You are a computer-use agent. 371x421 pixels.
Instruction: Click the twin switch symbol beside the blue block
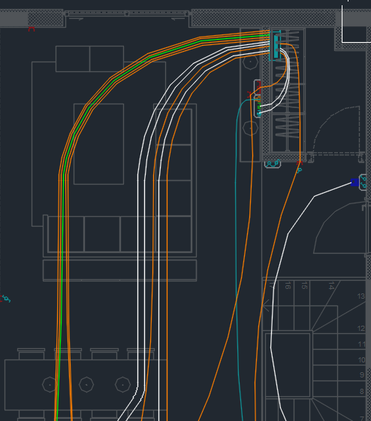tap(363, 182)
